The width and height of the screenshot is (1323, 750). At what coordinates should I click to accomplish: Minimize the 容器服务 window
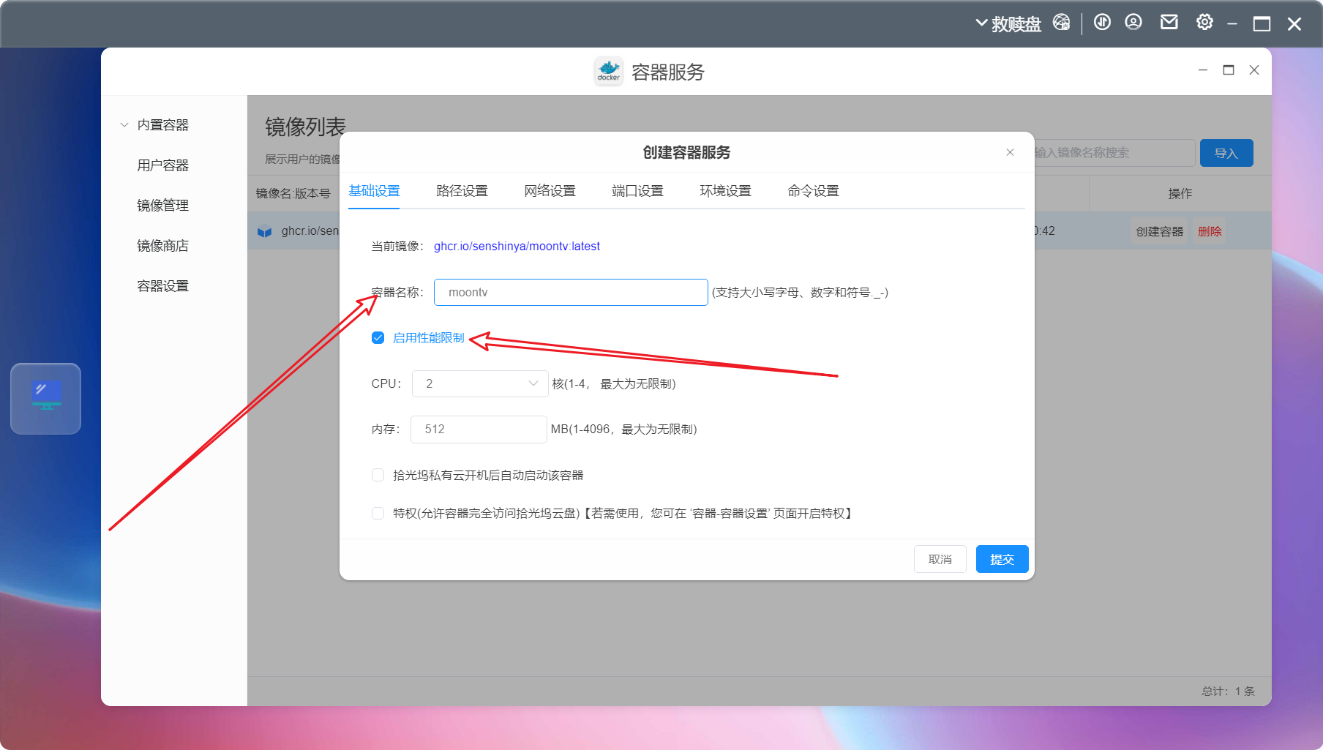(1203, 70)
